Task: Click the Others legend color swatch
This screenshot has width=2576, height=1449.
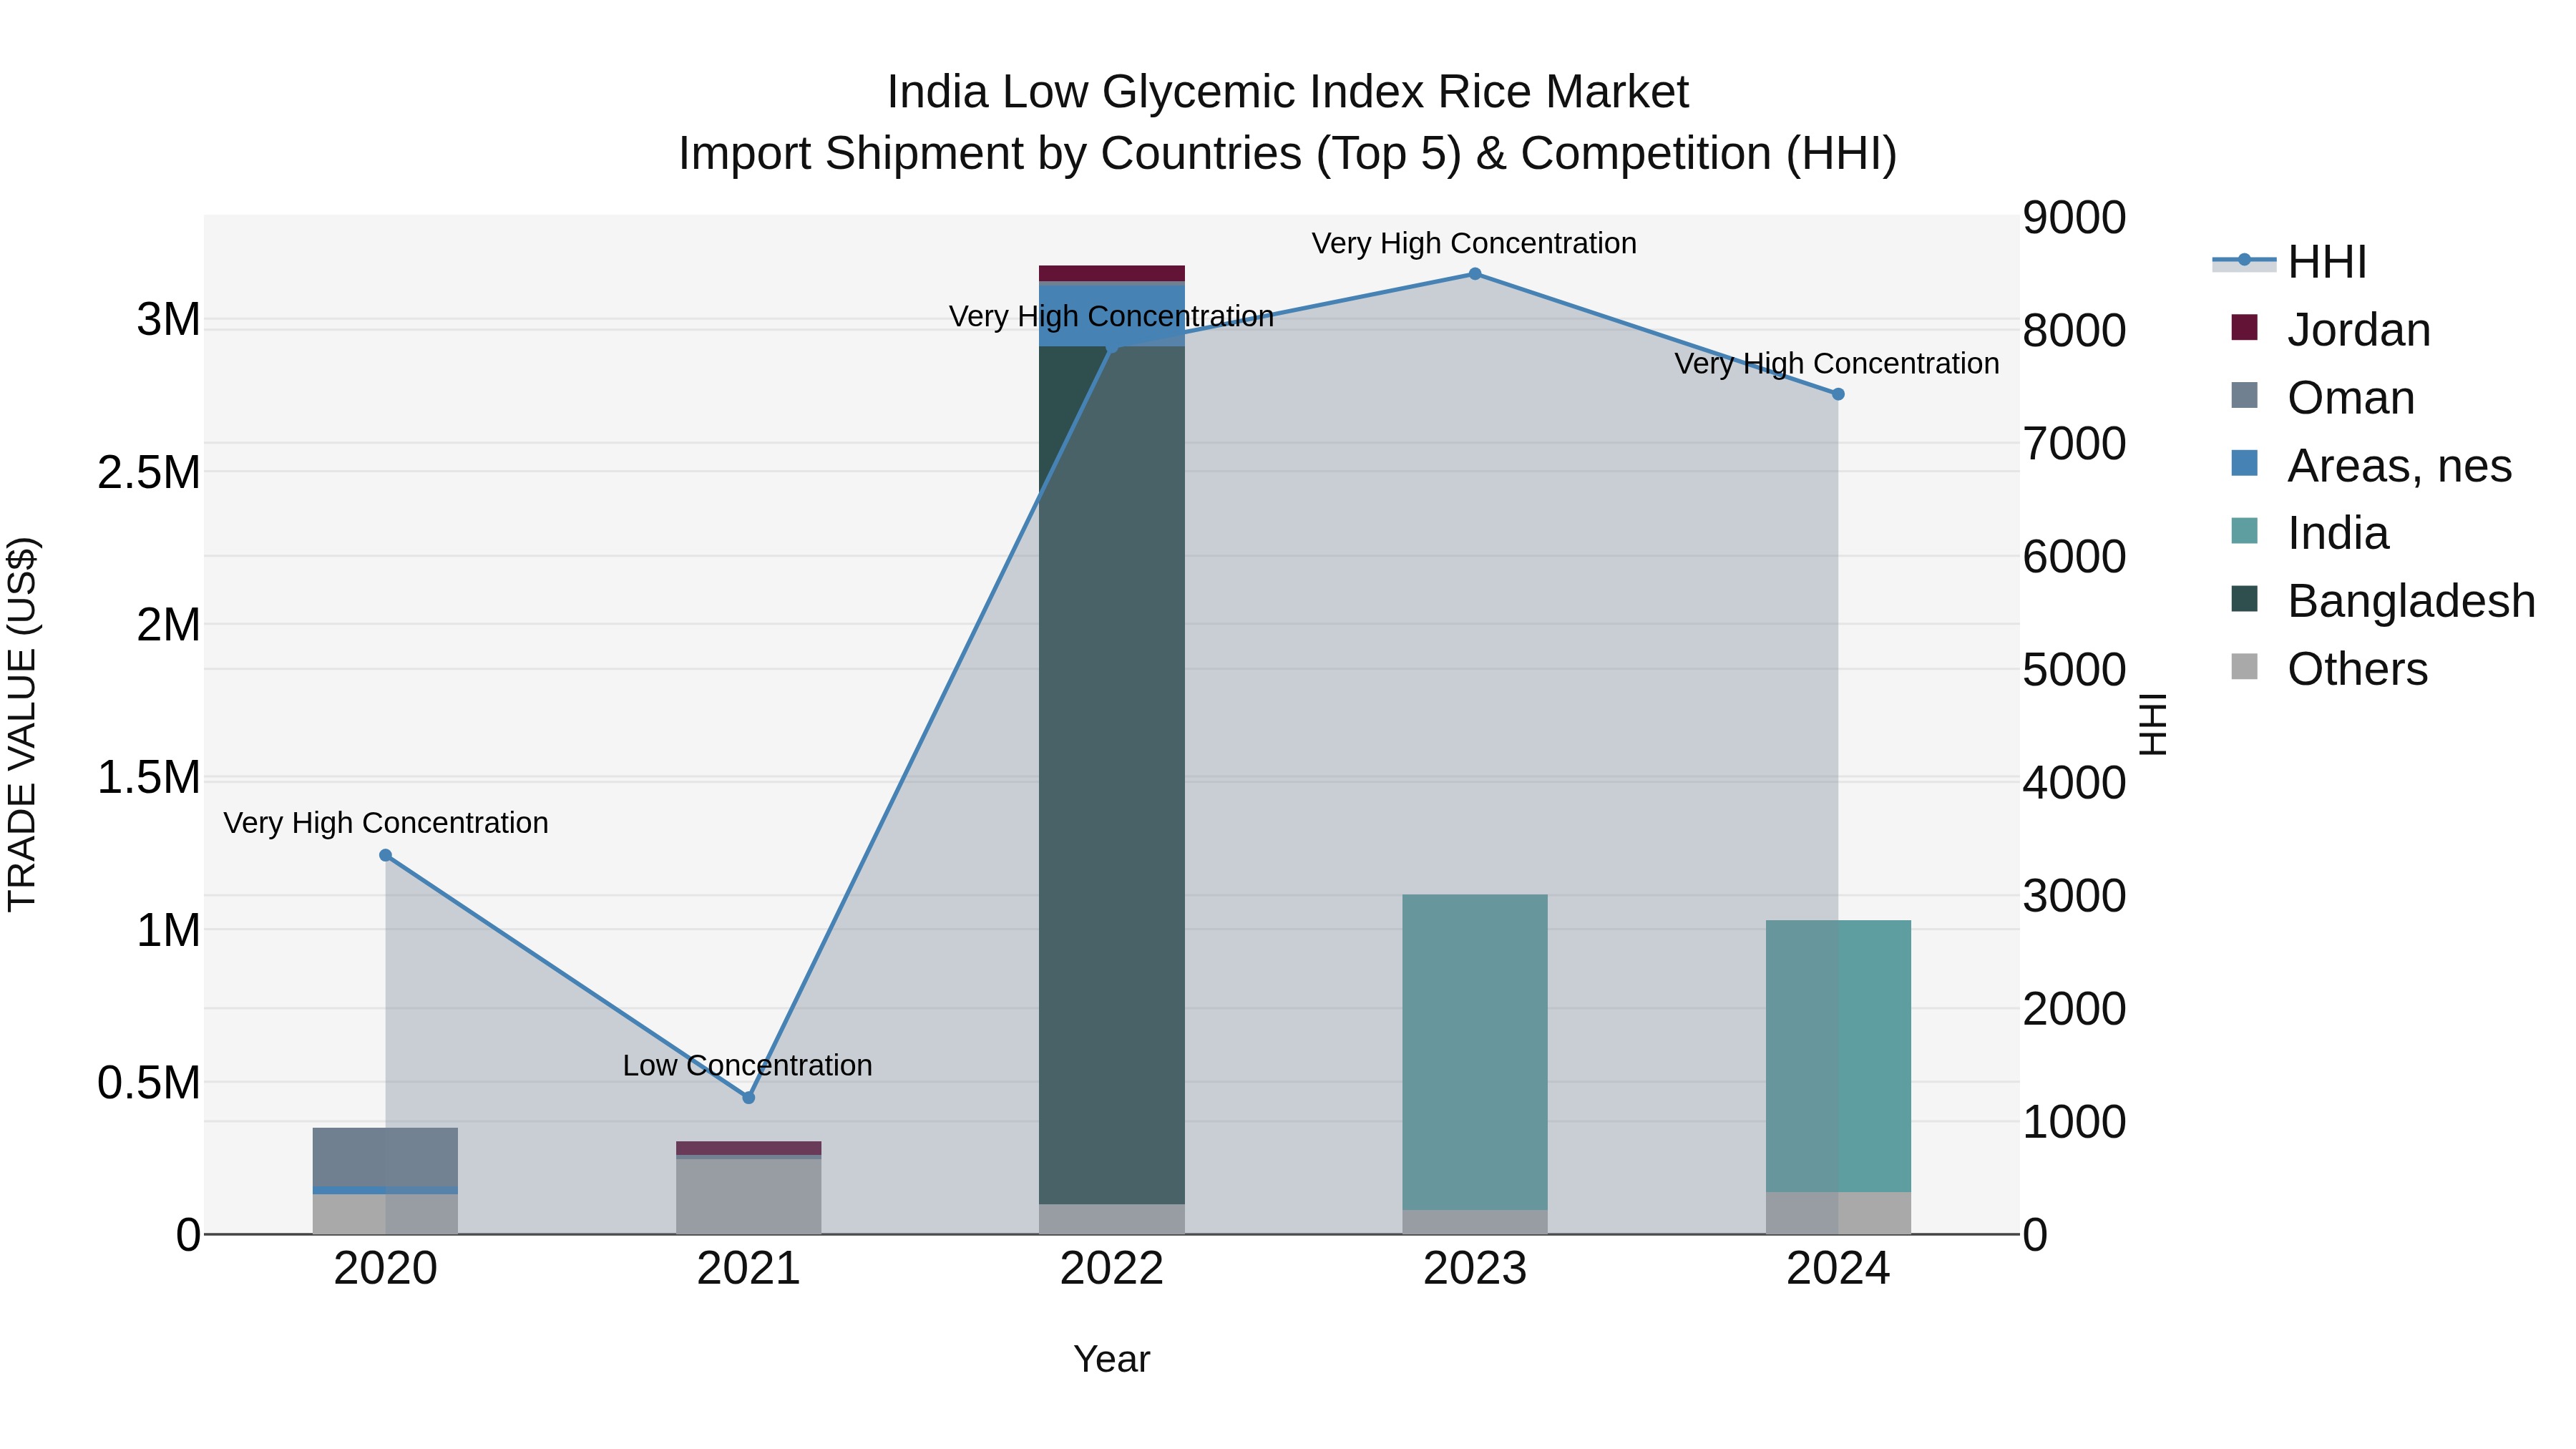Action: click(2244, 667)
